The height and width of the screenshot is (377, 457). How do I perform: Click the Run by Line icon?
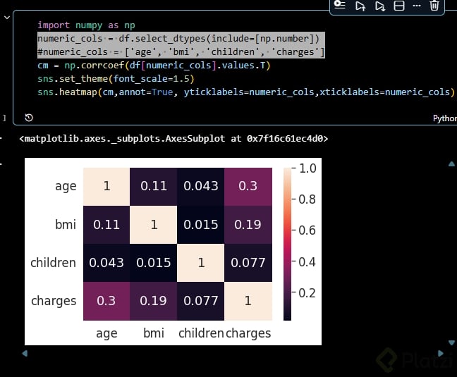click(339, 5)
